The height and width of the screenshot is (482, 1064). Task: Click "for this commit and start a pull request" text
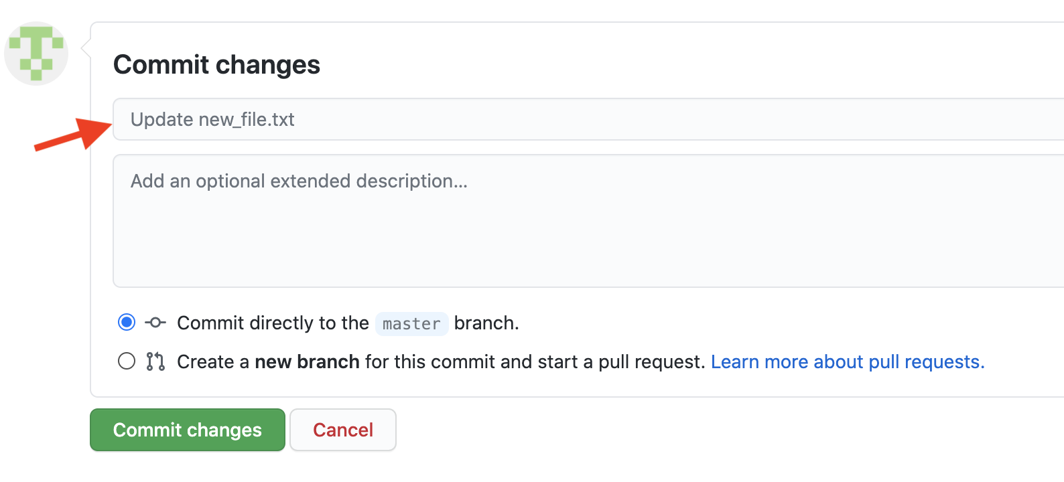(x=535, y=361)
